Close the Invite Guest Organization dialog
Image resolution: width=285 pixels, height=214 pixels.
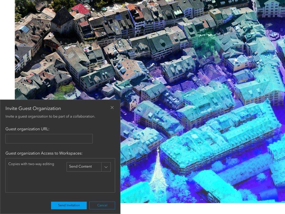[x=112, y=108]
